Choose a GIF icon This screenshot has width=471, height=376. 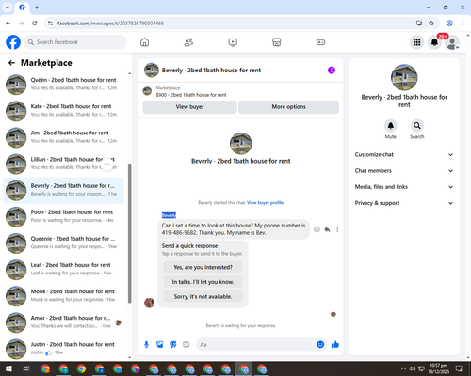187,345
